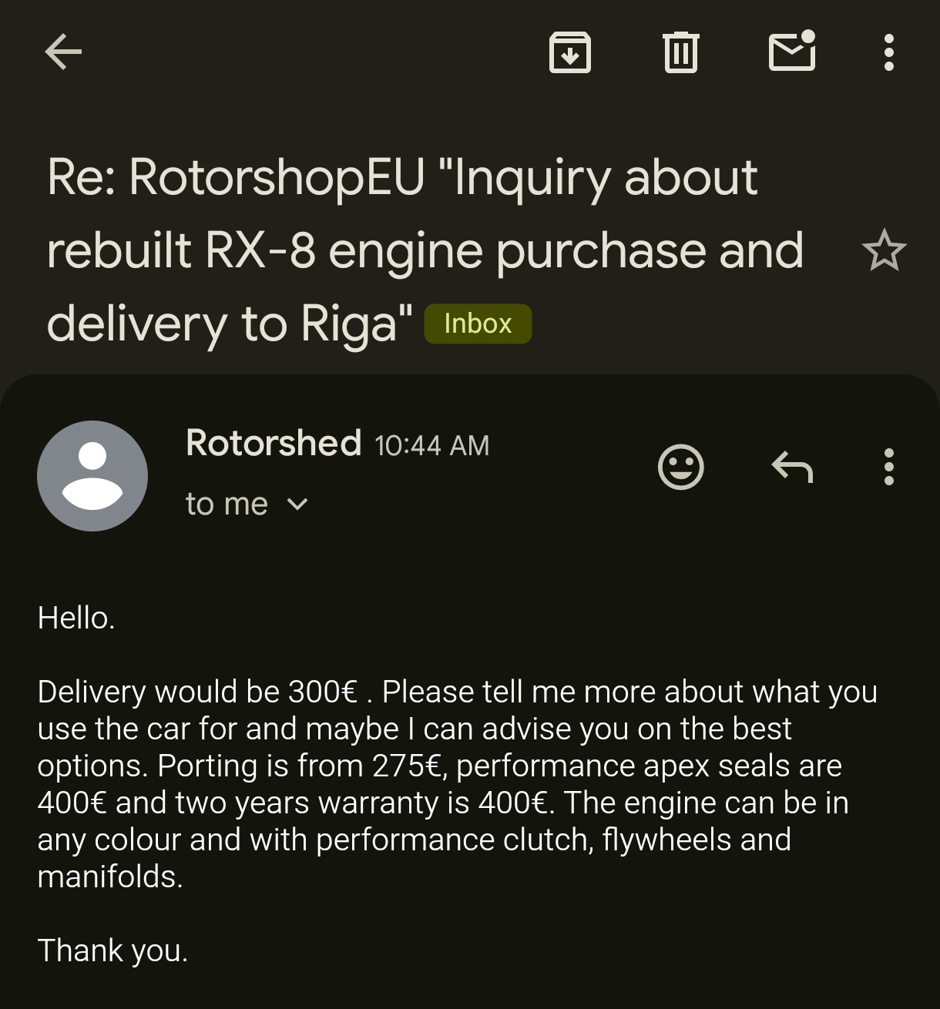The height and width of the screenshot is (1009, 940).
Task: Star the RotorshopEU conversation
Action: [884, 250]
